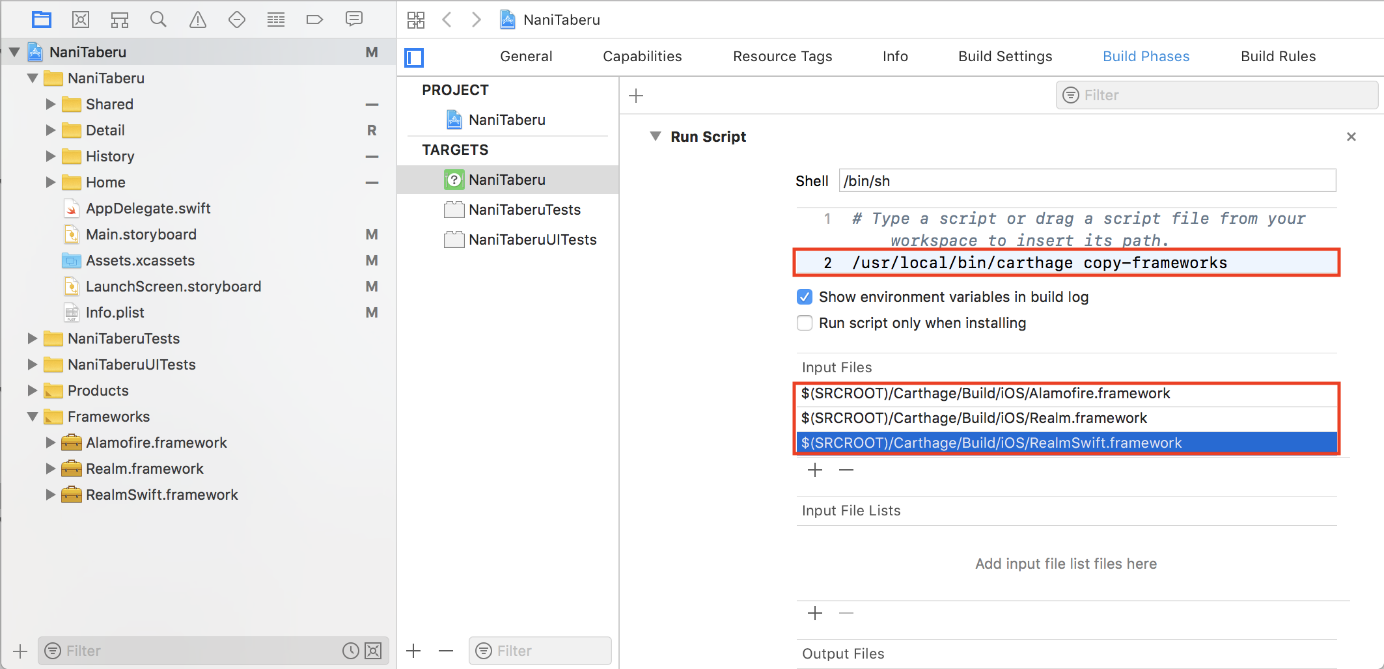The width and height of the screenshot is (1384, 669).
Task: Switch to the Build Settings tab
Action: (x=1005, y=57)
